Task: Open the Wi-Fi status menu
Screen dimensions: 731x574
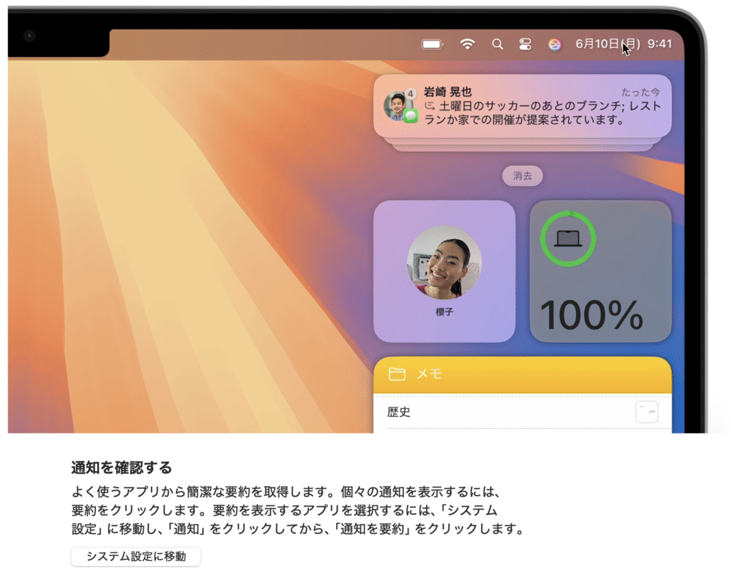Action: pyautogui.click(x=467, y=44)
